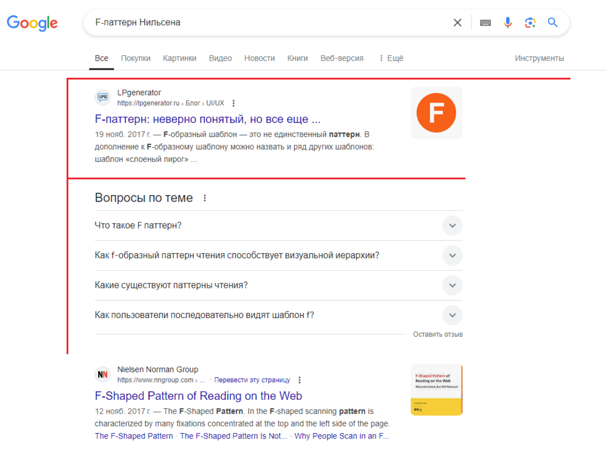Screen dimensions: 606x450
Task: Open F-Shaped Pattern of Reading link
Action: point(198,396)
